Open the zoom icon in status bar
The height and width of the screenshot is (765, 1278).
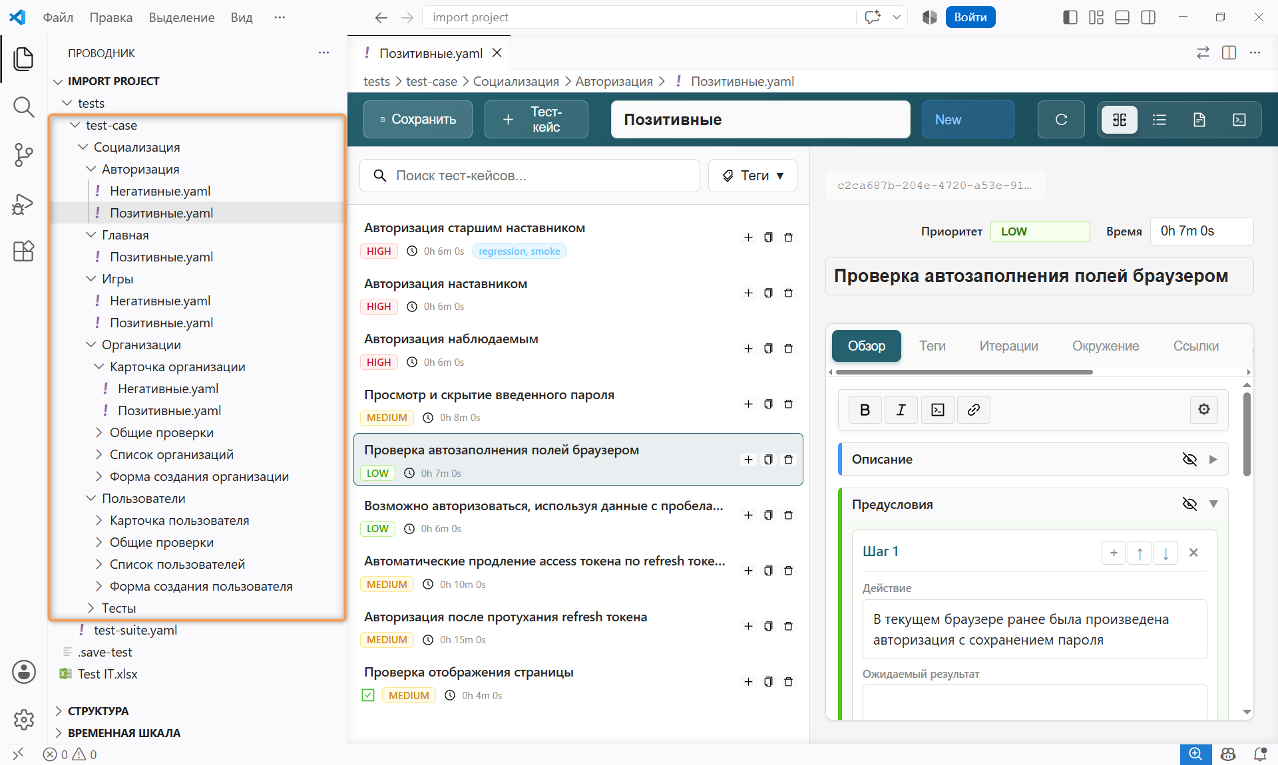click(x=1195, y=754)
